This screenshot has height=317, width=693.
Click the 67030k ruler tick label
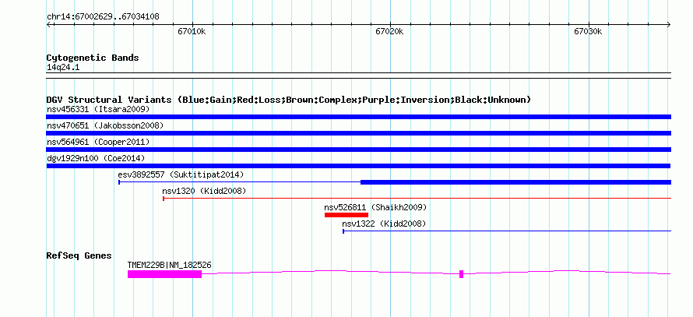click(x=588, y=32)
